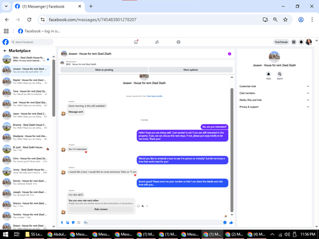Open the Jenny 3bed 2bath conversation
Screen dimensions: 319x239
[x=26, y=171]
